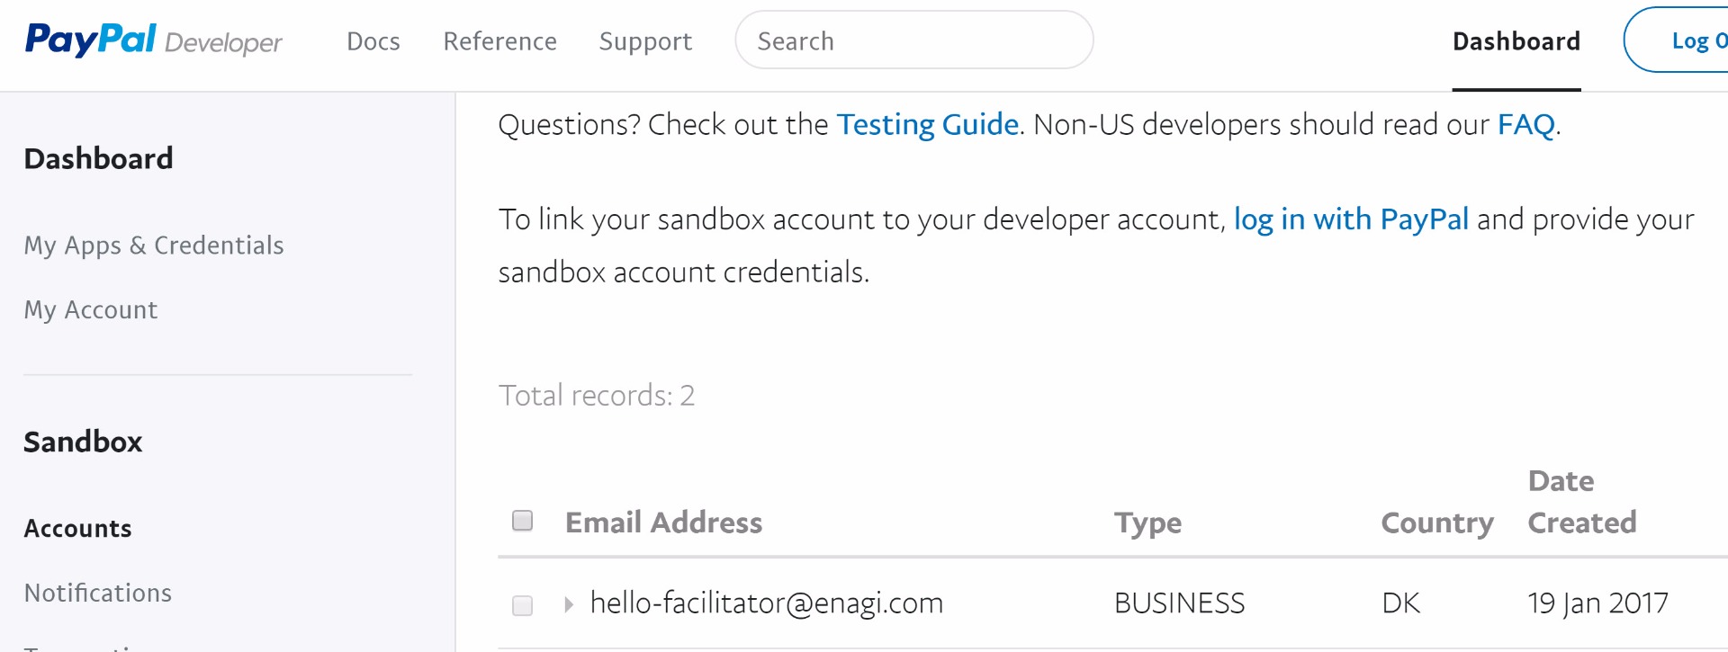Switch to the top Dashboard tab

point(1516,41)
